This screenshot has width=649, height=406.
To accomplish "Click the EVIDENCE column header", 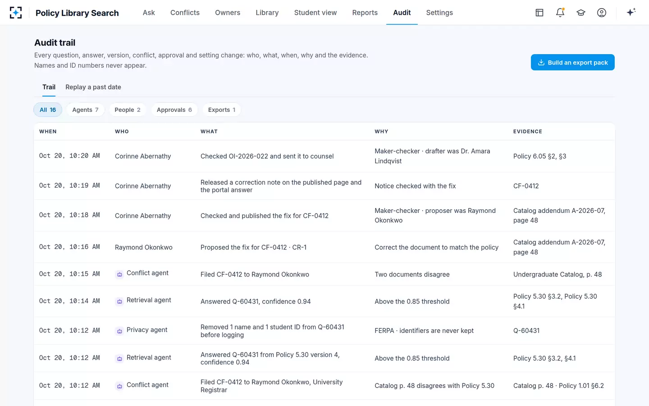I will (x=528, y=131).
